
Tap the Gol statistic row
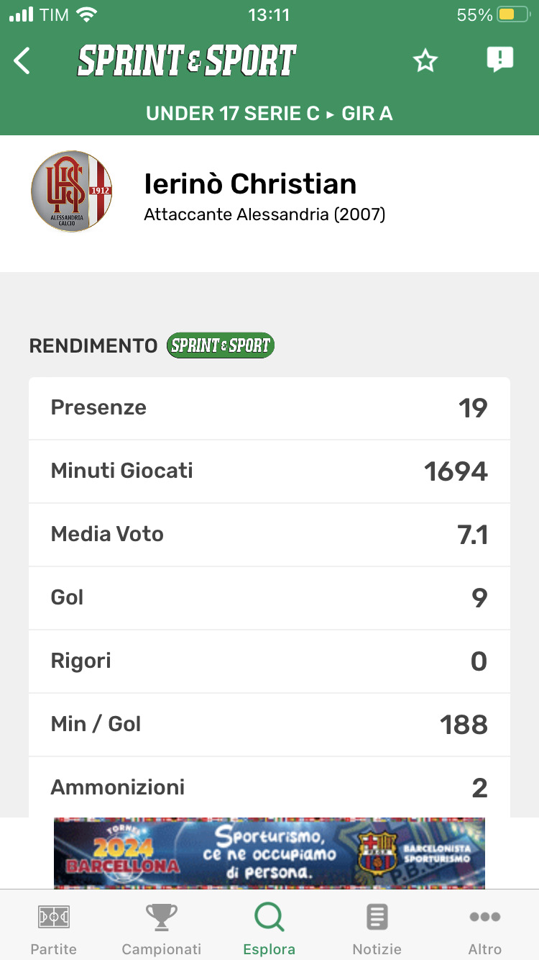[x=269, y=598]
